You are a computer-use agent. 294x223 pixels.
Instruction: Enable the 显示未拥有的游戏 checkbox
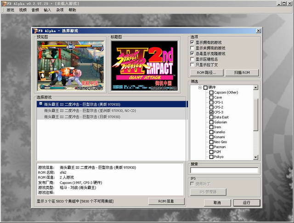click(x=192, y=48)
